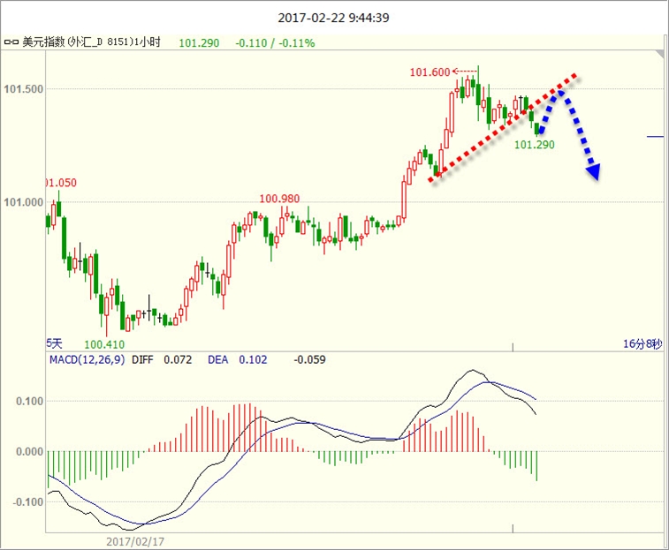669x550 pixels.
Task: Click the 5天 range label
Action: pos(54,343)
